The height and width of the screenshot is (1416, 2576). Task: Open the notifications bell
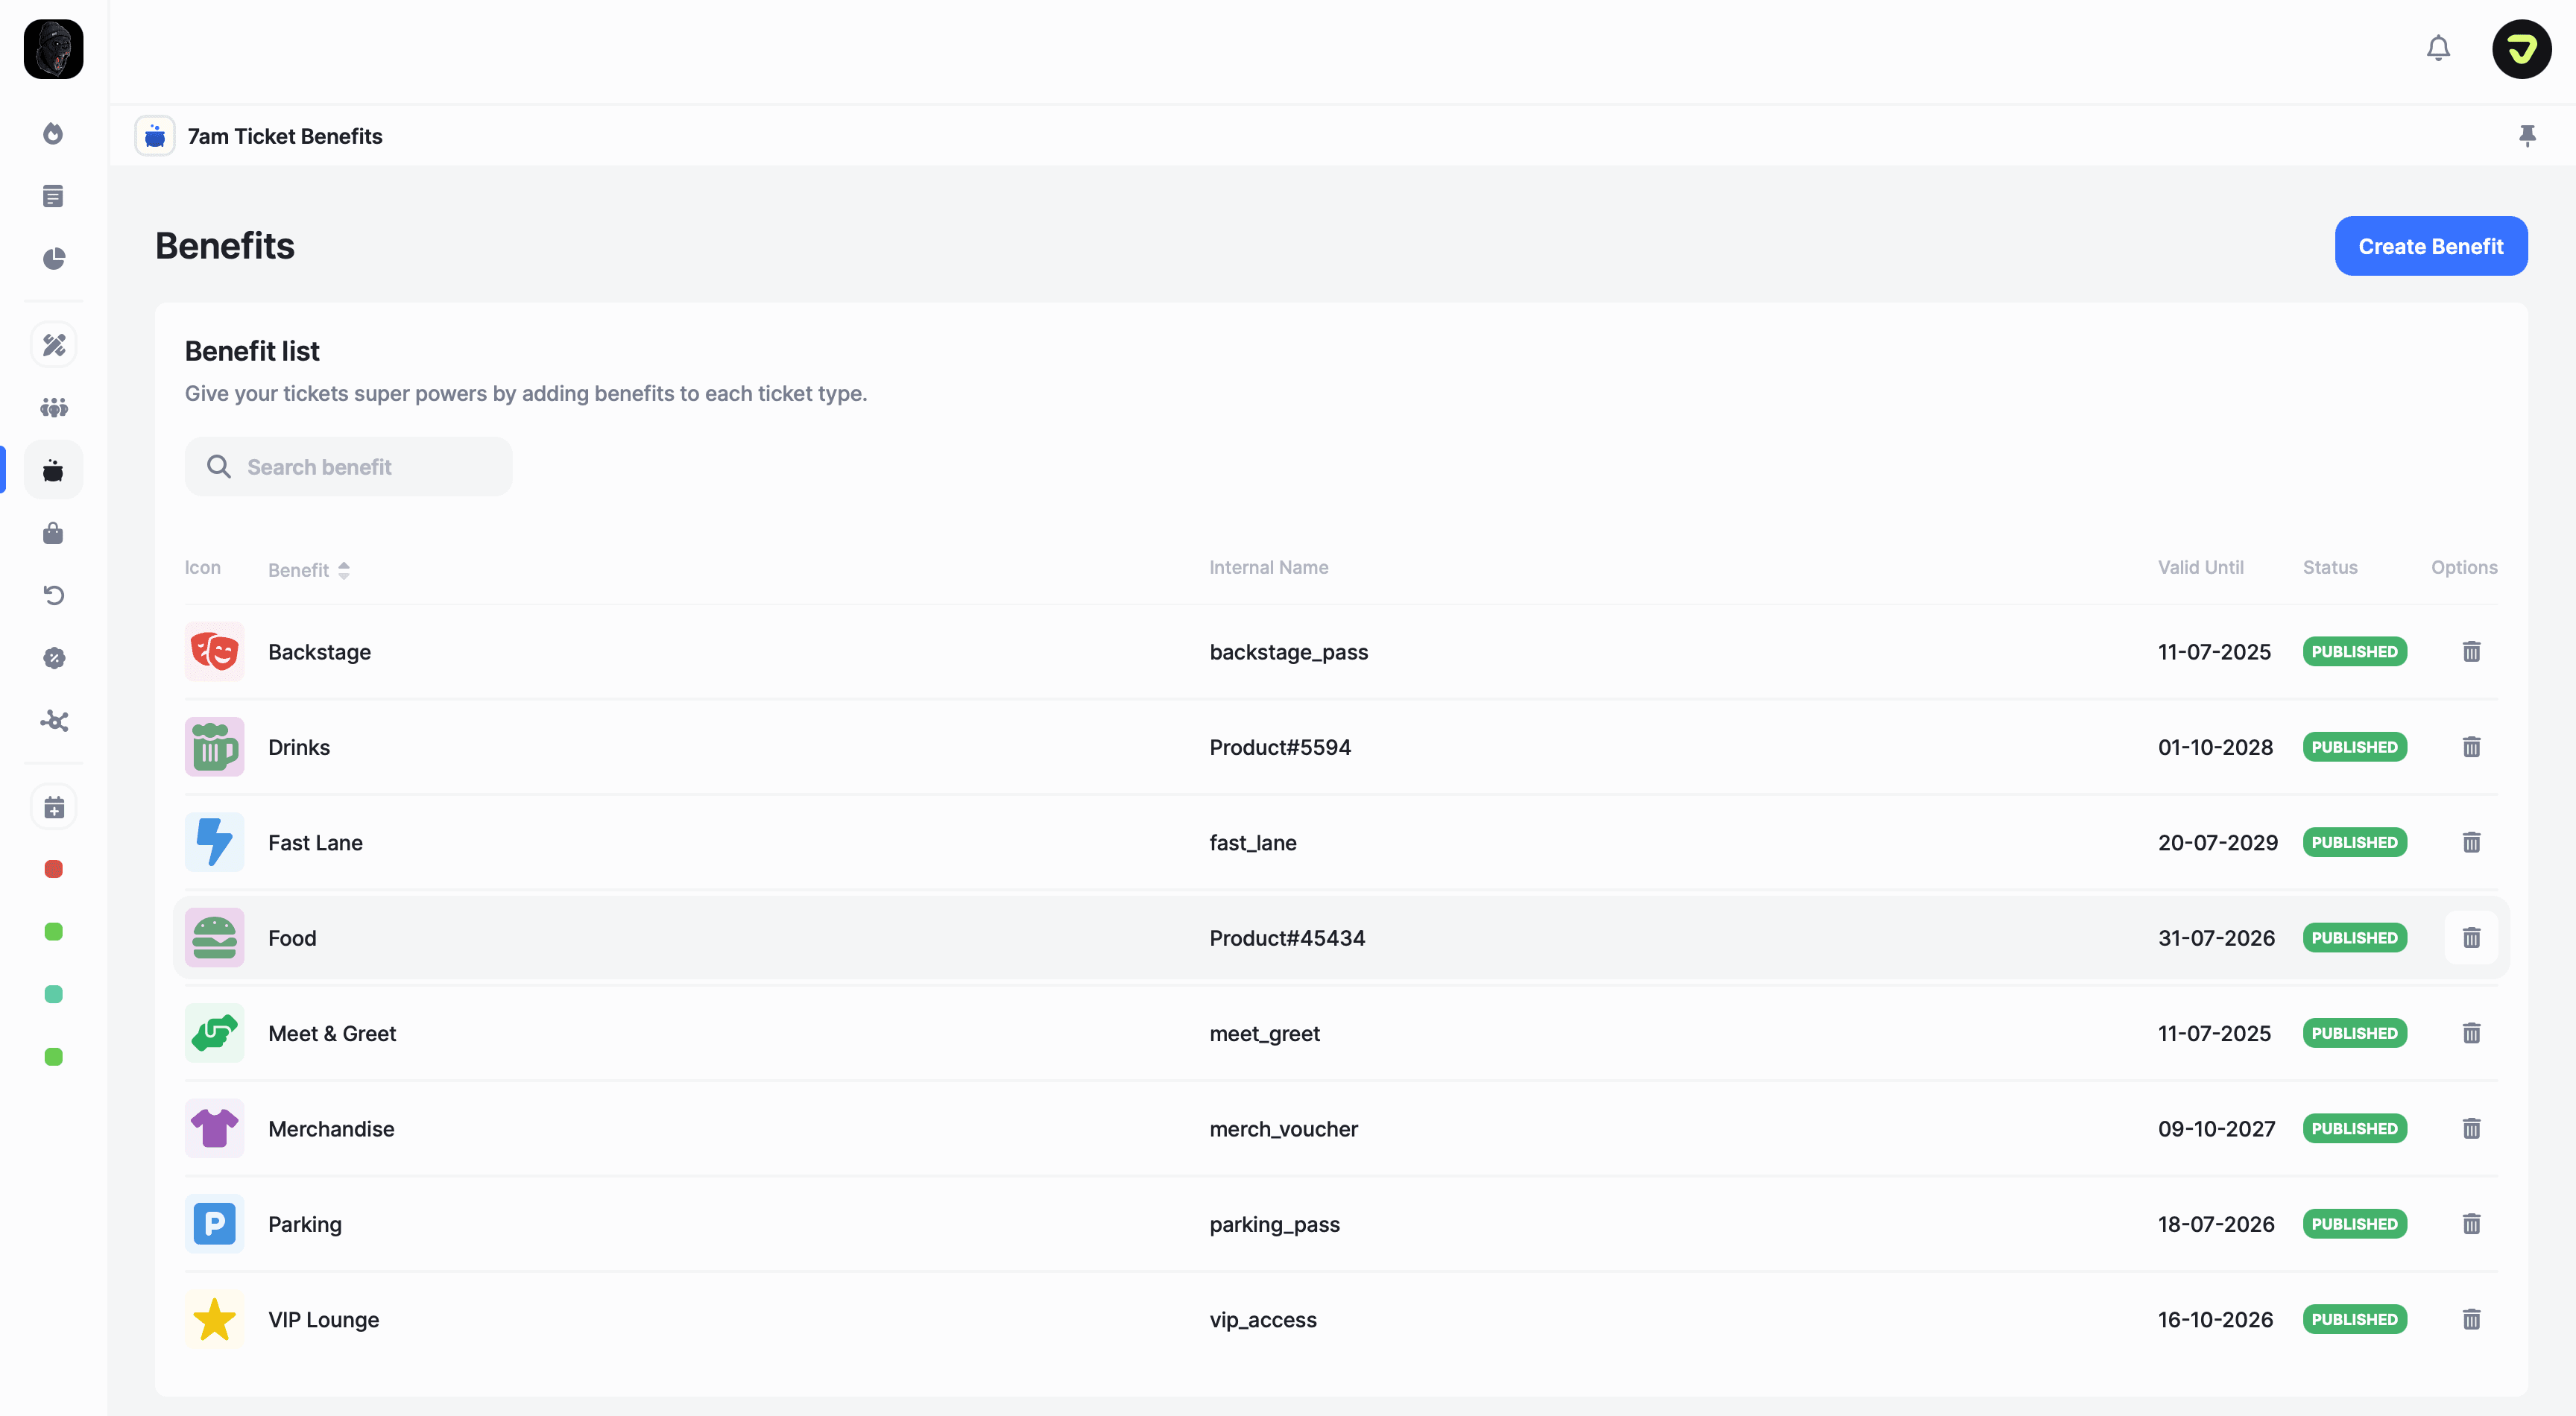[2438, 48]
